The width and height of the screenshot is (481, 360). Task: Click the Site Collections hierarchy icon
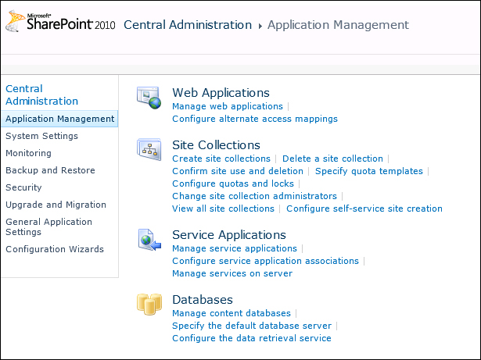(x=149, y=149)
